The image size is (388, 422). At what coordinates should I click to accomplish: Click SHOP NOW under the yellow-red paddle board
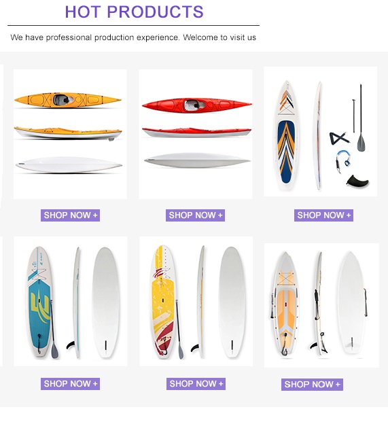coord(196,384)
